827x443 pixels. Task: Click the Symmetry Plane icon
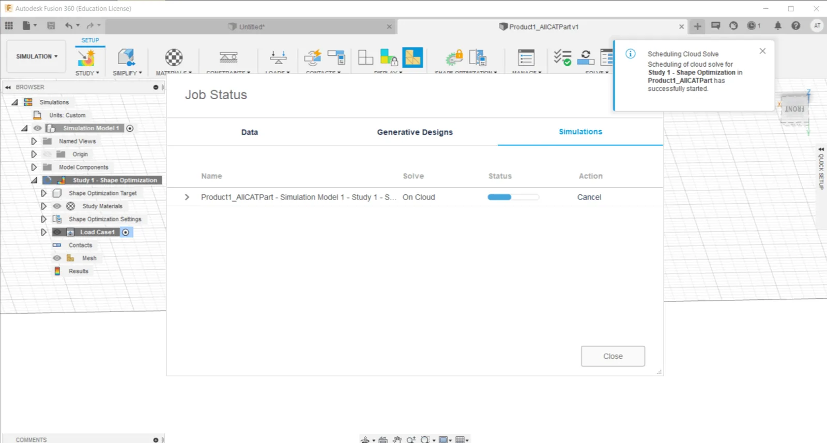coord(478,57)
